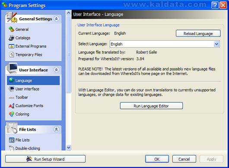
Task: Click the Coloring circles icon
Action: (11, 114)
